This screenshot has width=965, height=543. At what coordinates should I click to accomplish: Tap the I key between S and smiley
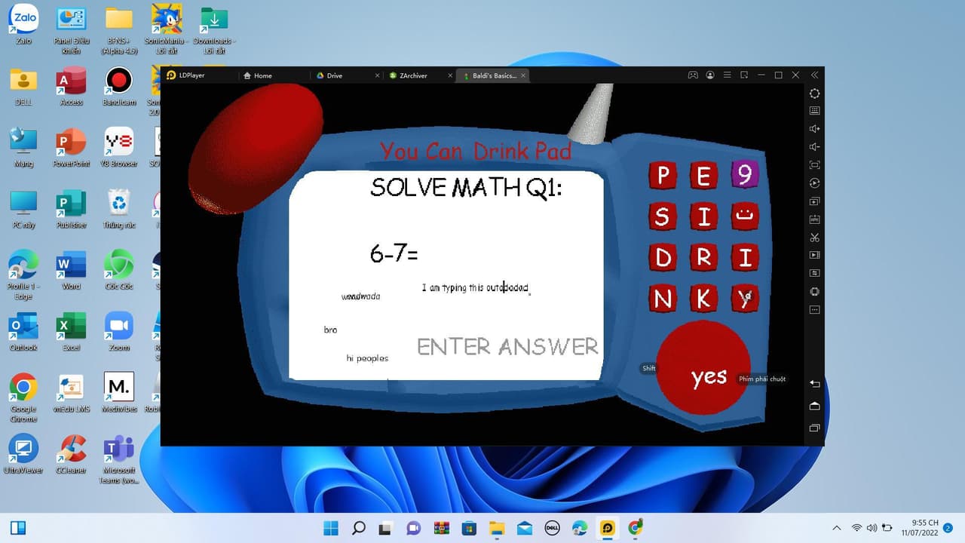click(x=703, y=217)
